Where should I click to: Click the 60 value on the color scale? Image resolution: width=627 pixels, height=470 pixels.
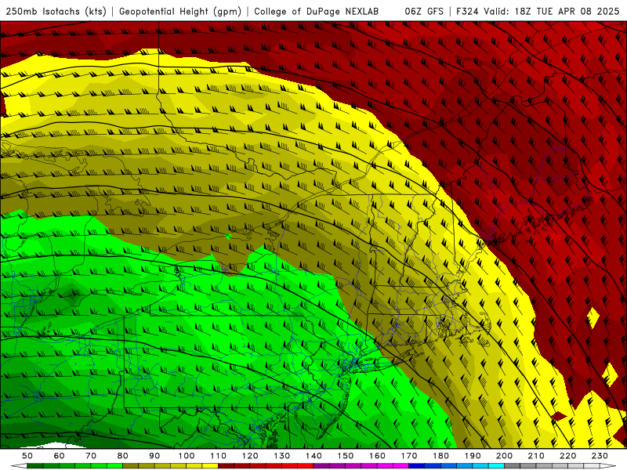click(60, 456)
